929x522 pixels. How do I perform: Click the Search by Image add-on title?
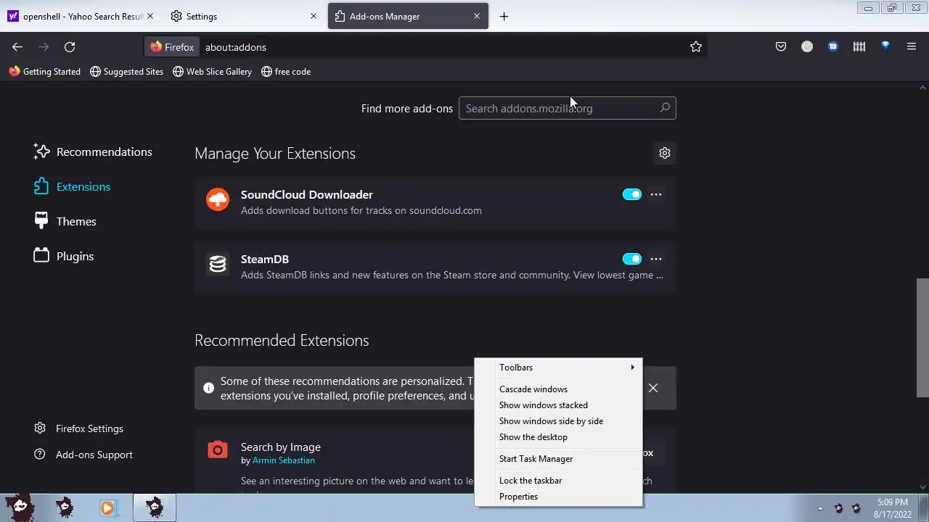(281, 447)
